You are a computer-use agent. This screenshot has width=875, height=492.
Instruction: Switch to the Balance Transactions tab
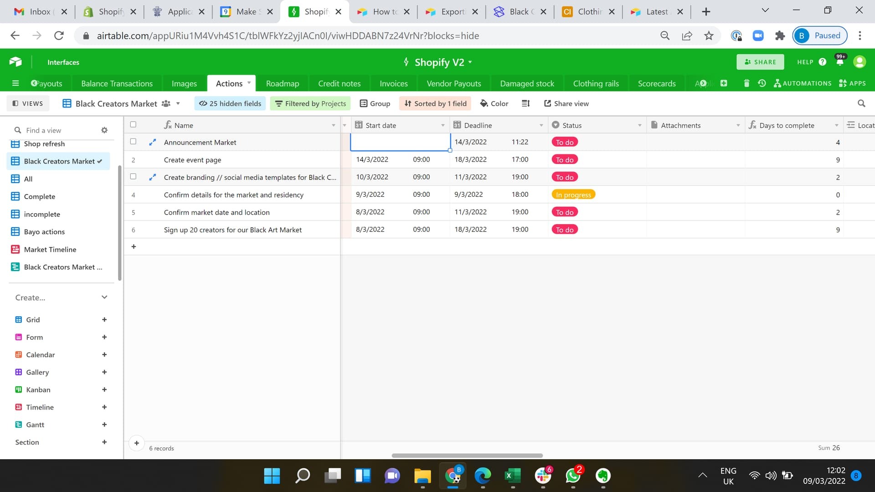[x=117, y=83]
